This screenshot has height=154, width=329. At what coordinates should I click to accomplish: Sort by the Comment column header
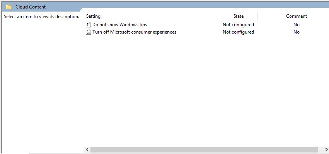pos(296,16)
